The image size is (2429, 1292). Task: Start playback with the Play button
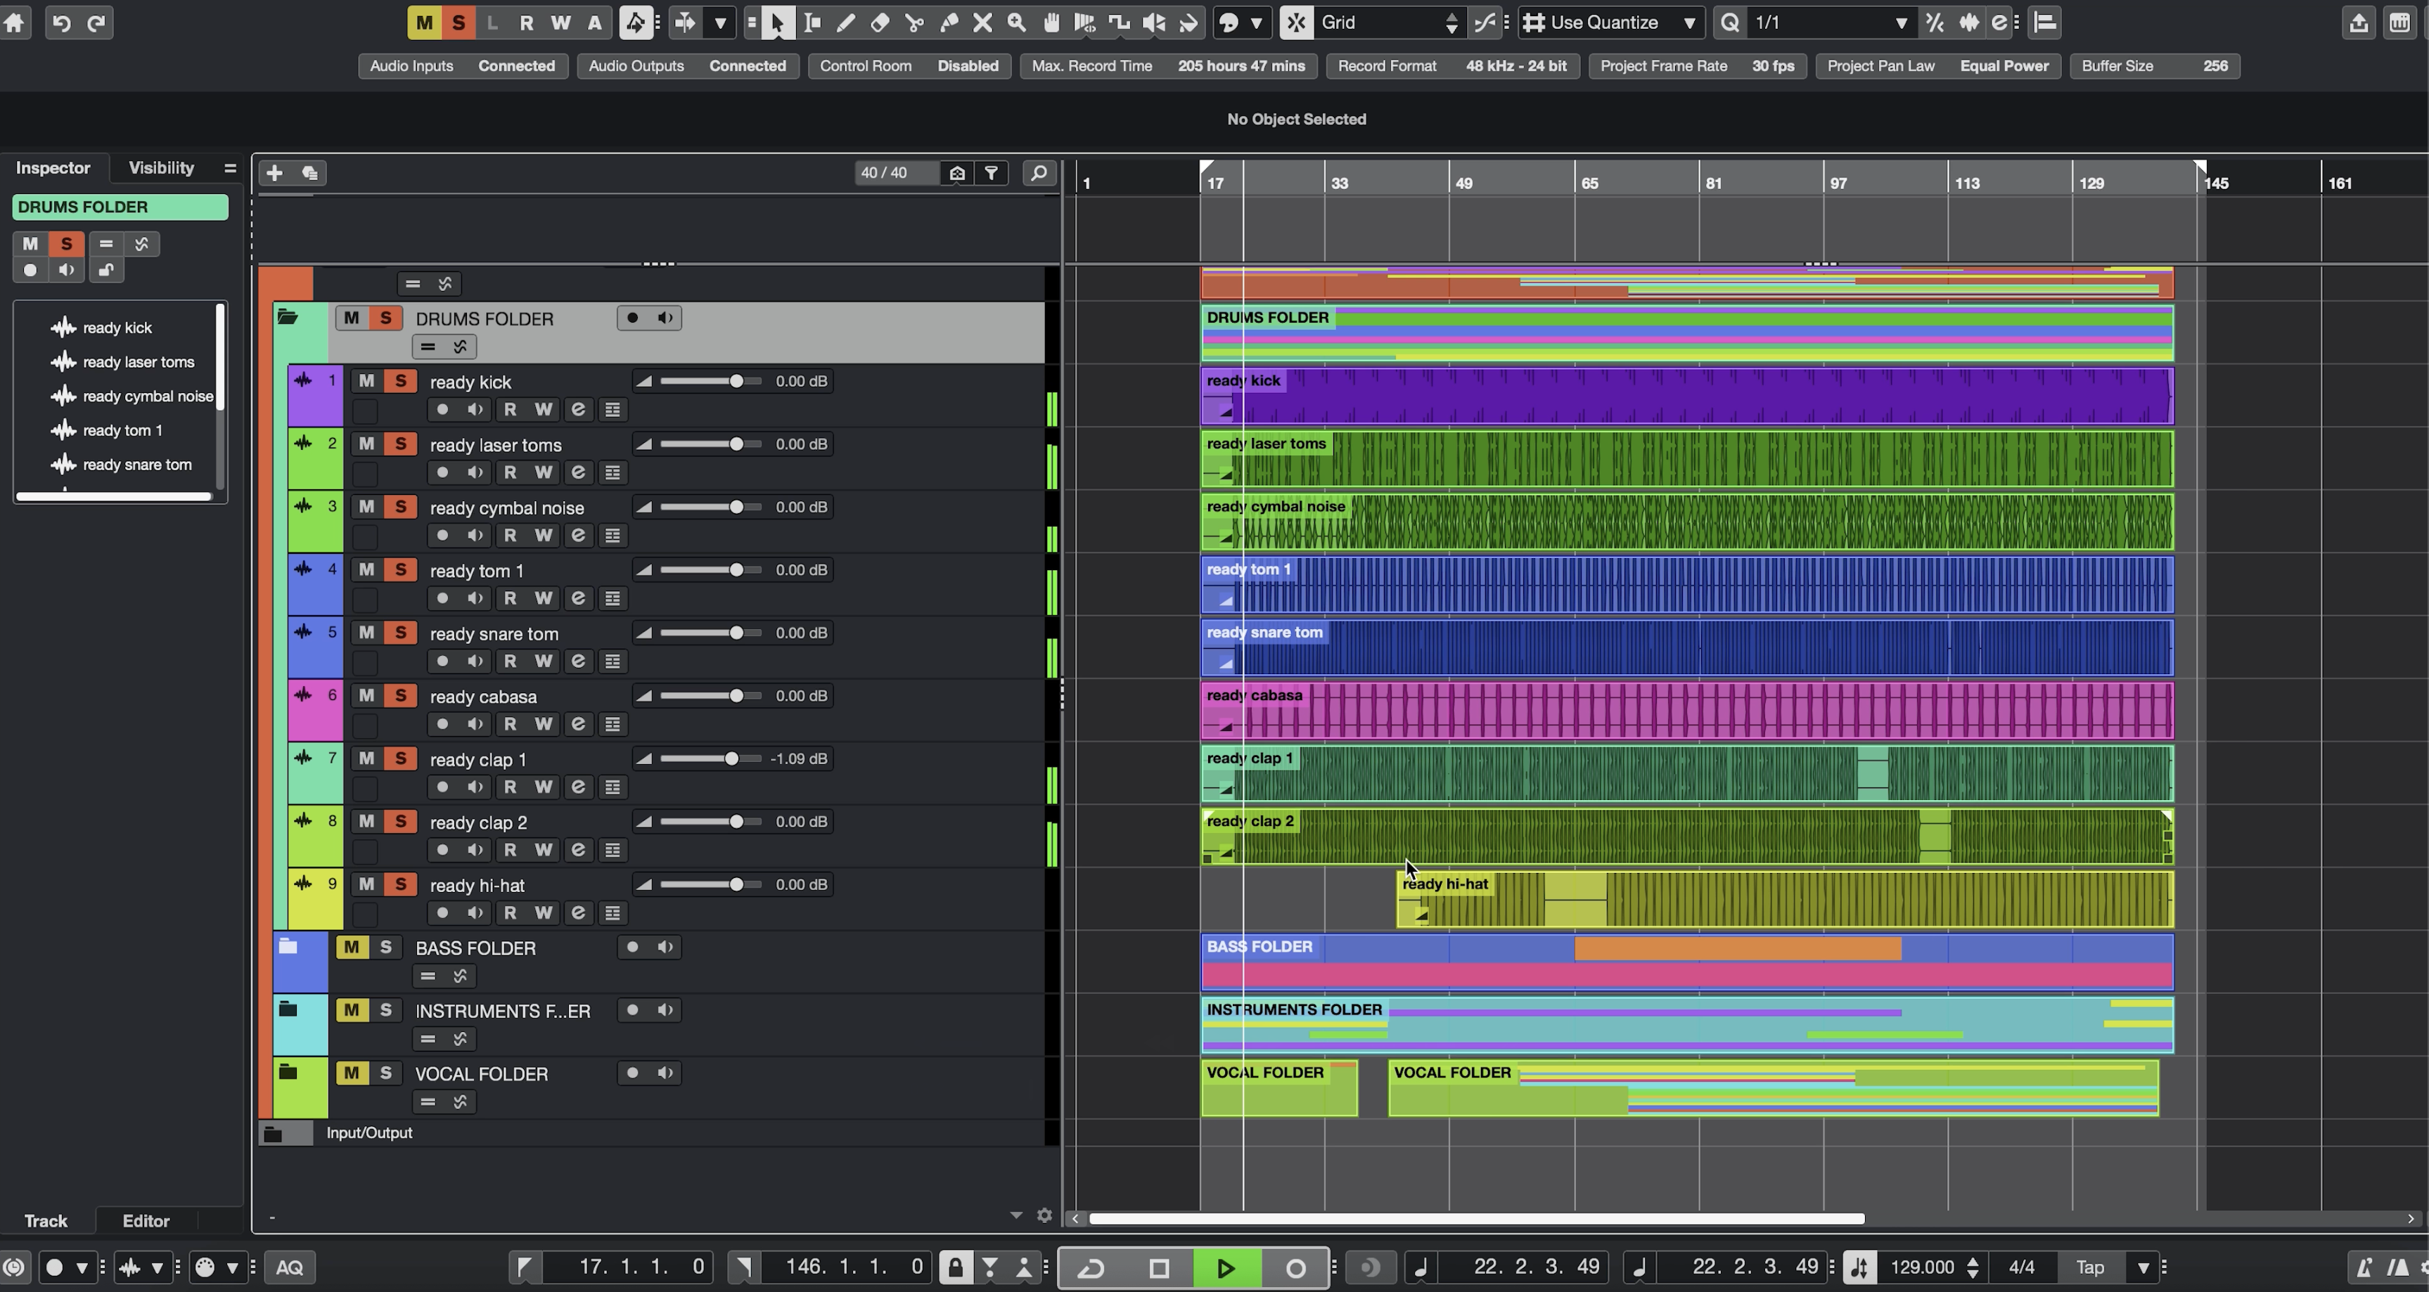pyautogui.click(x=1225, y=1267)
